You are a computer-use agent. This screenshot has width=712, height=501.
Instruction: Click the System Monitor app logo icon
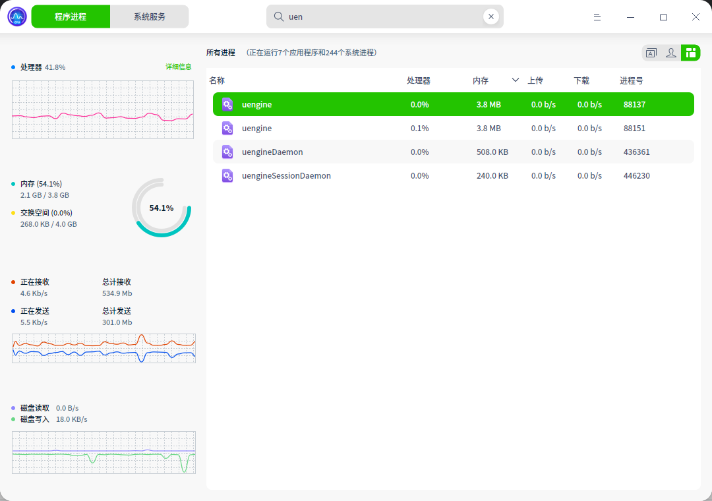pos(17,16)
